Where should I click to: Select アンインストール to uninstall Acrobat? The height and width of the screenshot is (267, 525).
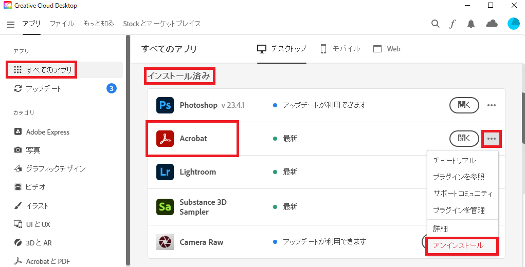[x=463, y=246]
